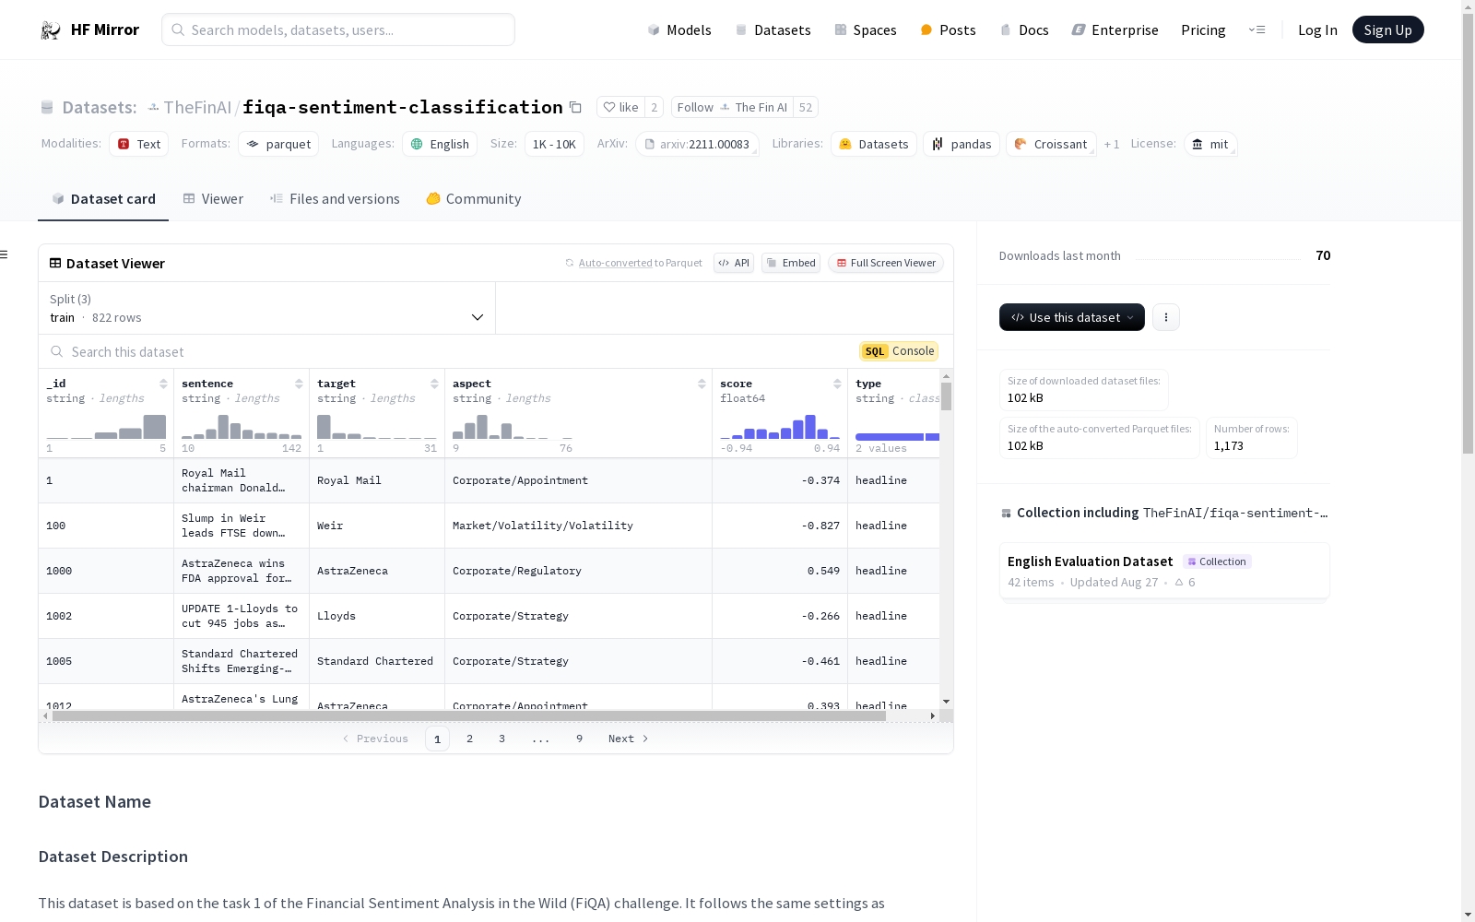
Task: Go to page 9 of viewer
Action: click(579, 739)
